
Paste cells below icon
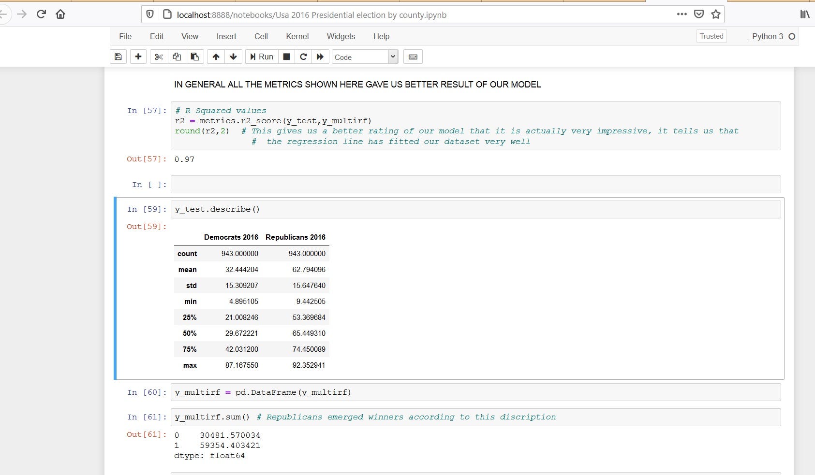(195, 57)
